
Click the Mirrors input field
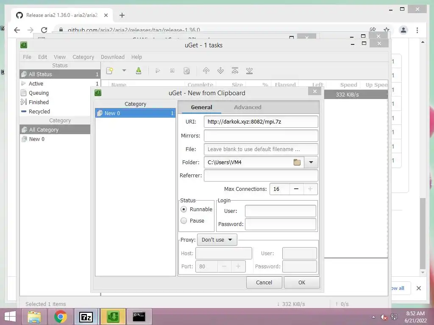click(261, 136)
